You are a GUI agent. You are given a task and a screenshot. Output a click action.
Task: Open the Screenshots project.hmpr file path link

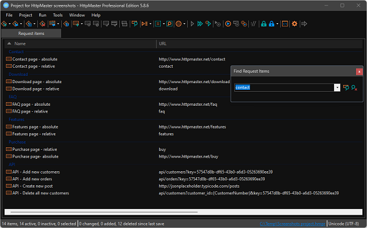click(x=292, y=224)
